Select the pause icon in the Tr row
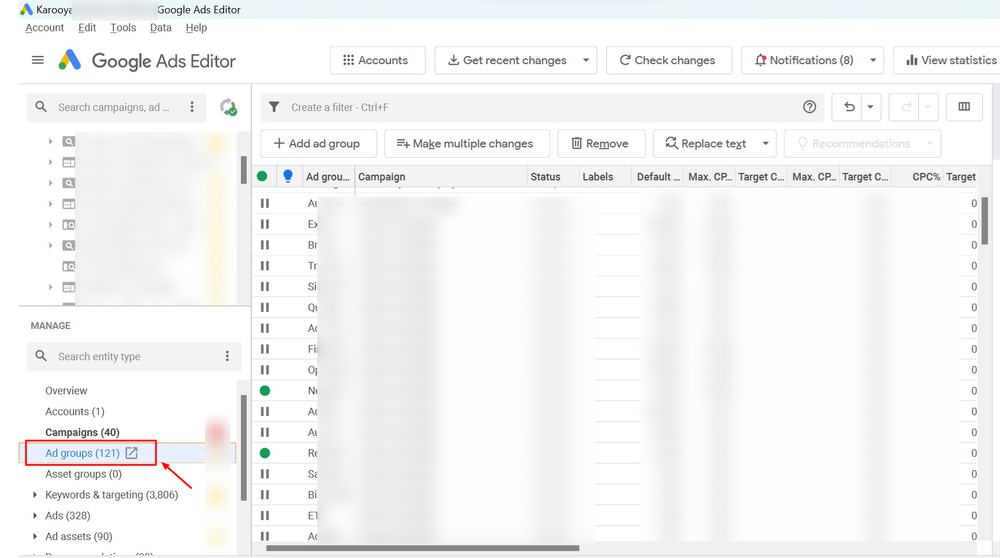 click(x=265, y=266)
